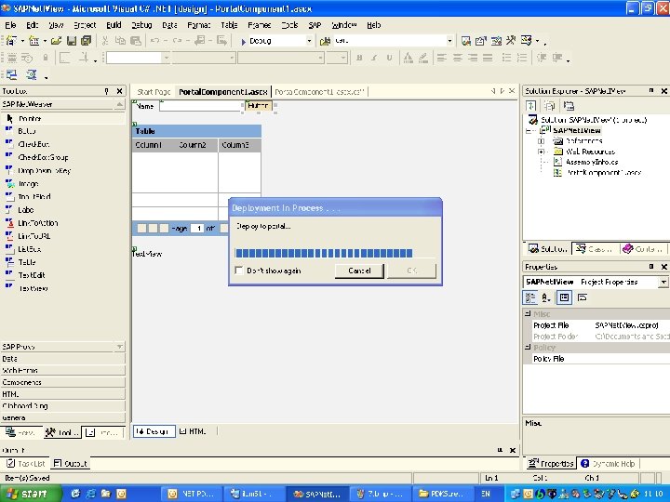The height and width of the screenshot is (502, 670).
Task: Toggle the Toolbox auto-hide pin
Action: 106,91
